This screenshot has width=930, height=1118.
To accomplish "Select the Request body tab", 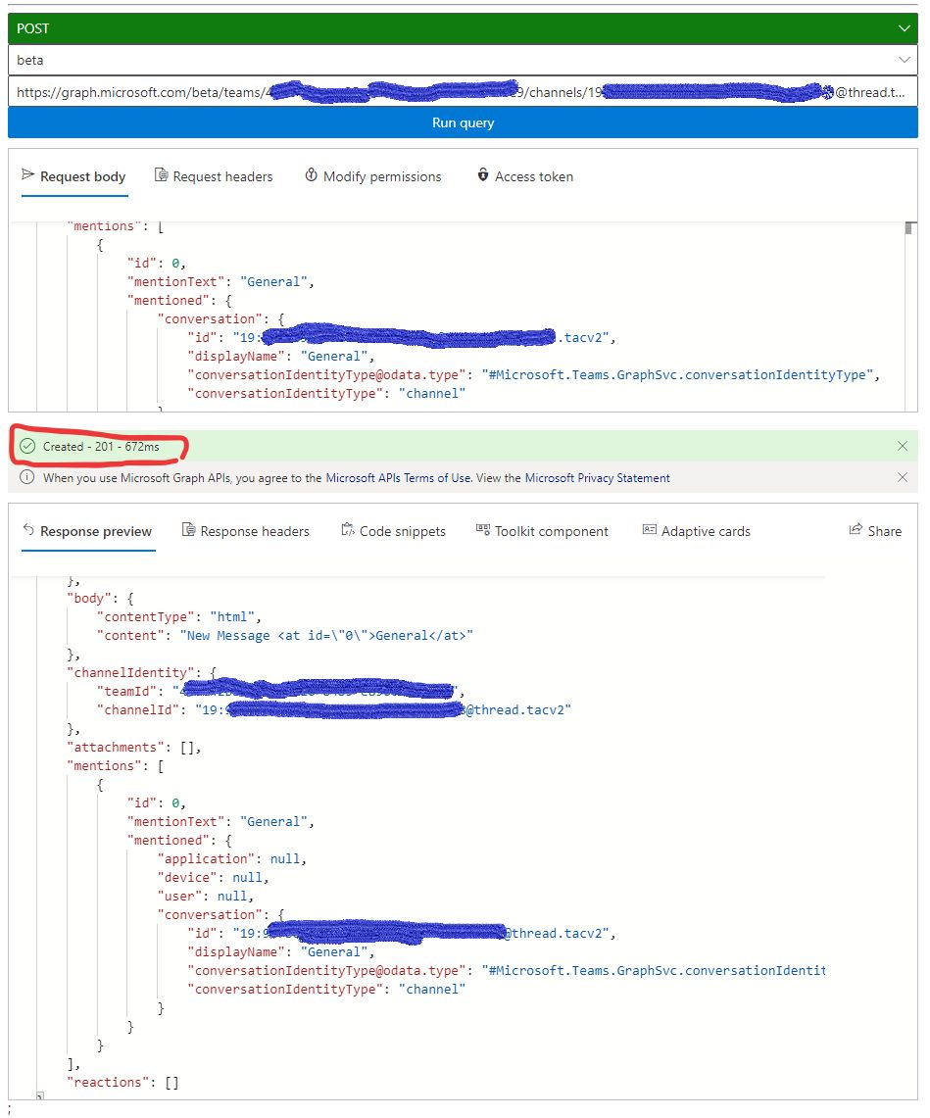I will pos(74,176).
